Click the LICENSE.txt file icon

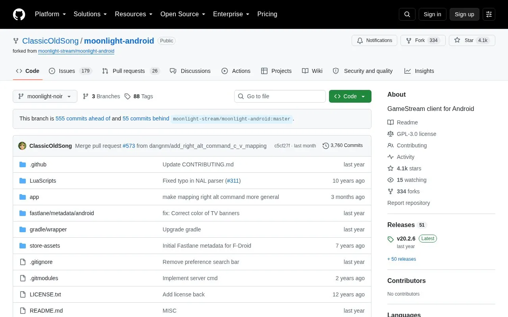point(23,294)
